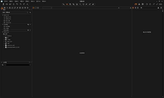Click the filter search input field

(x=16, y=65)
